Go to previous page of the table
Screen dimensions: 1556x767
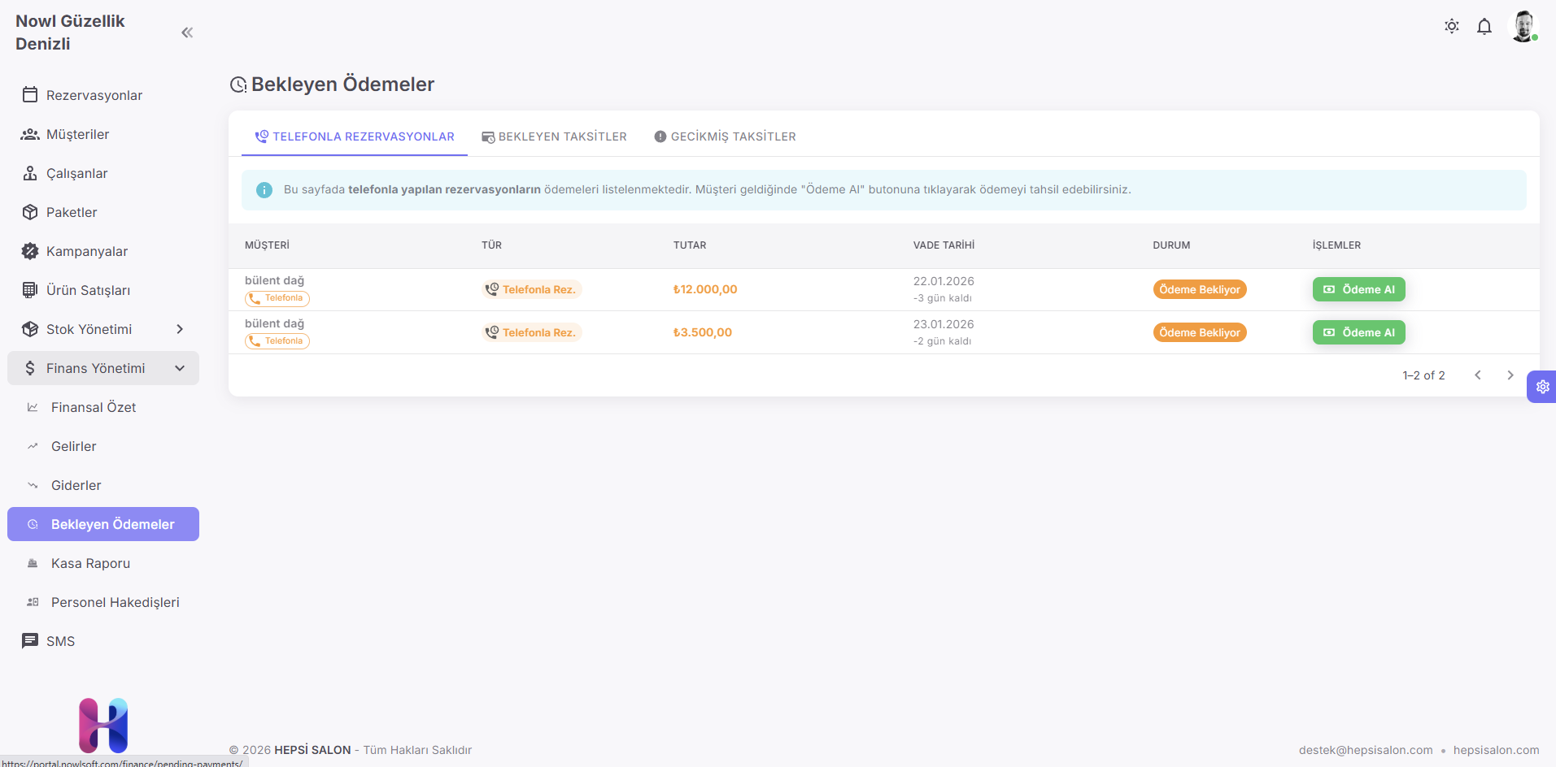tap(1477, 375)
